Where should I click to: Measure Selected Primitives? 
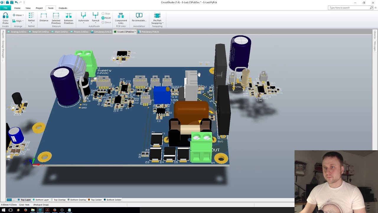56,18
